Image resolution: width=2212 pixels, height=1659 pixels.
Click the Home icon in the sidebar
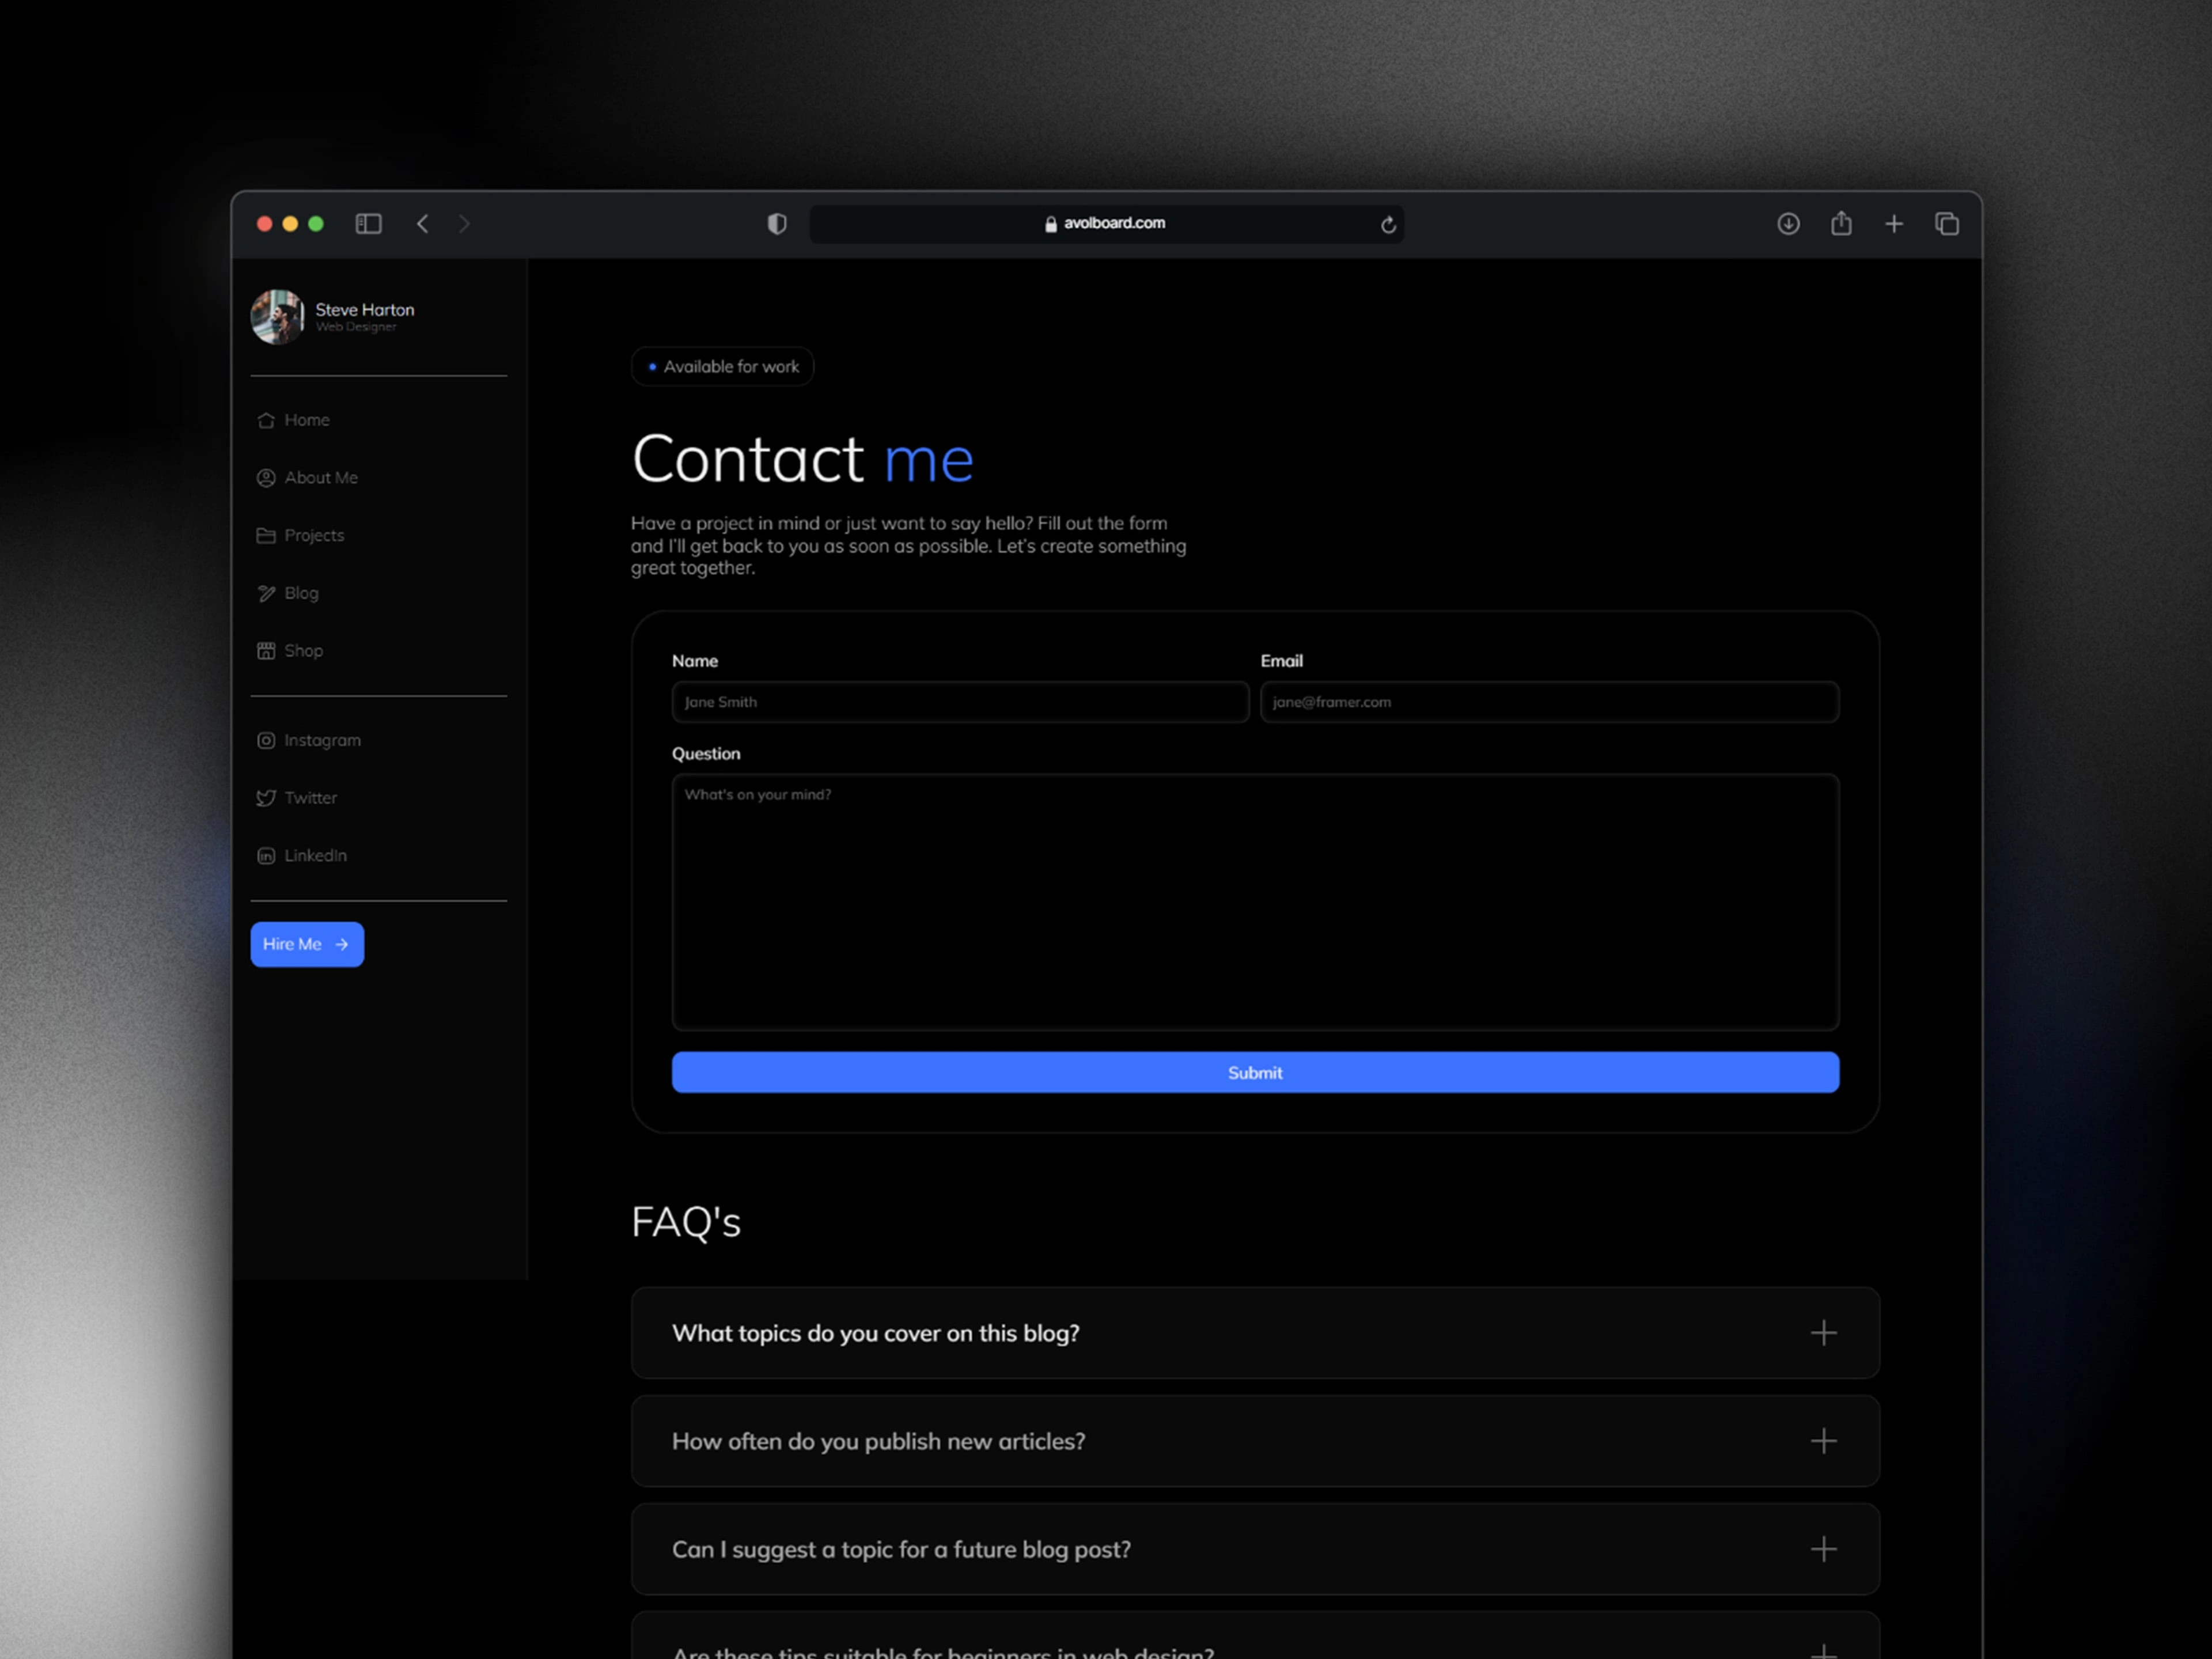coord(266,420)
